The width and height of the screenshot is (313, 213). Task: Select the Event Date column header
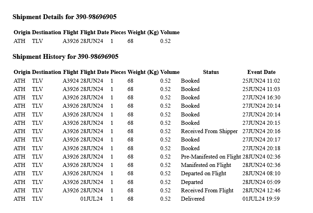pos(261,72)
